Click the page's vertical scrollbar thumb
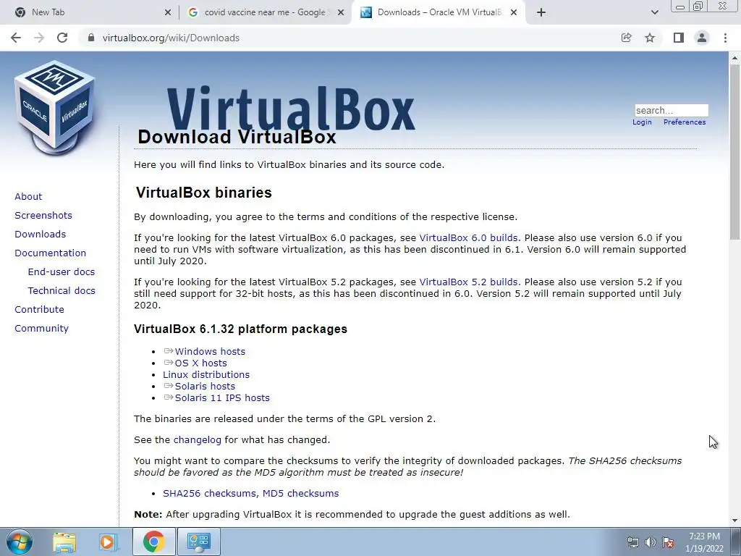741x556 pixels. tap(734, 151)
